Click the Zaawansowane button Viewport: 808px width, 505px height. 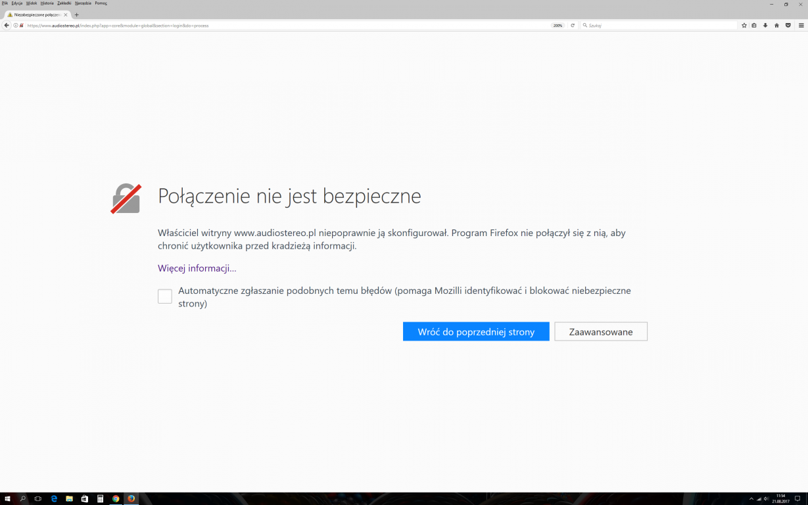pyautogui.click(x=601, y=331)
